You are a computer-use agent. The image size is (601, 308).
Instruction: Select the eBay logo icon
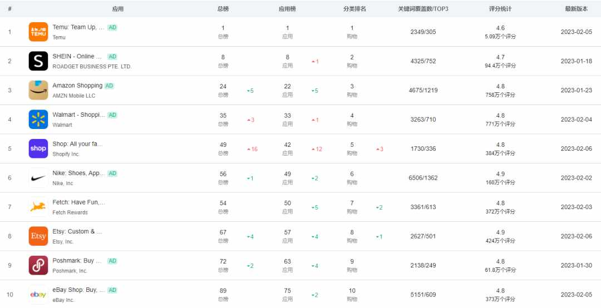coord(38,295)
